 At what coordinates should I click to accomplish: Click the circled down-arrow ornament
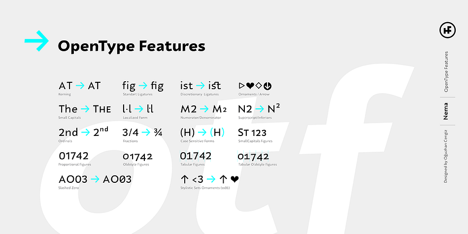click(x=267, y=86)
